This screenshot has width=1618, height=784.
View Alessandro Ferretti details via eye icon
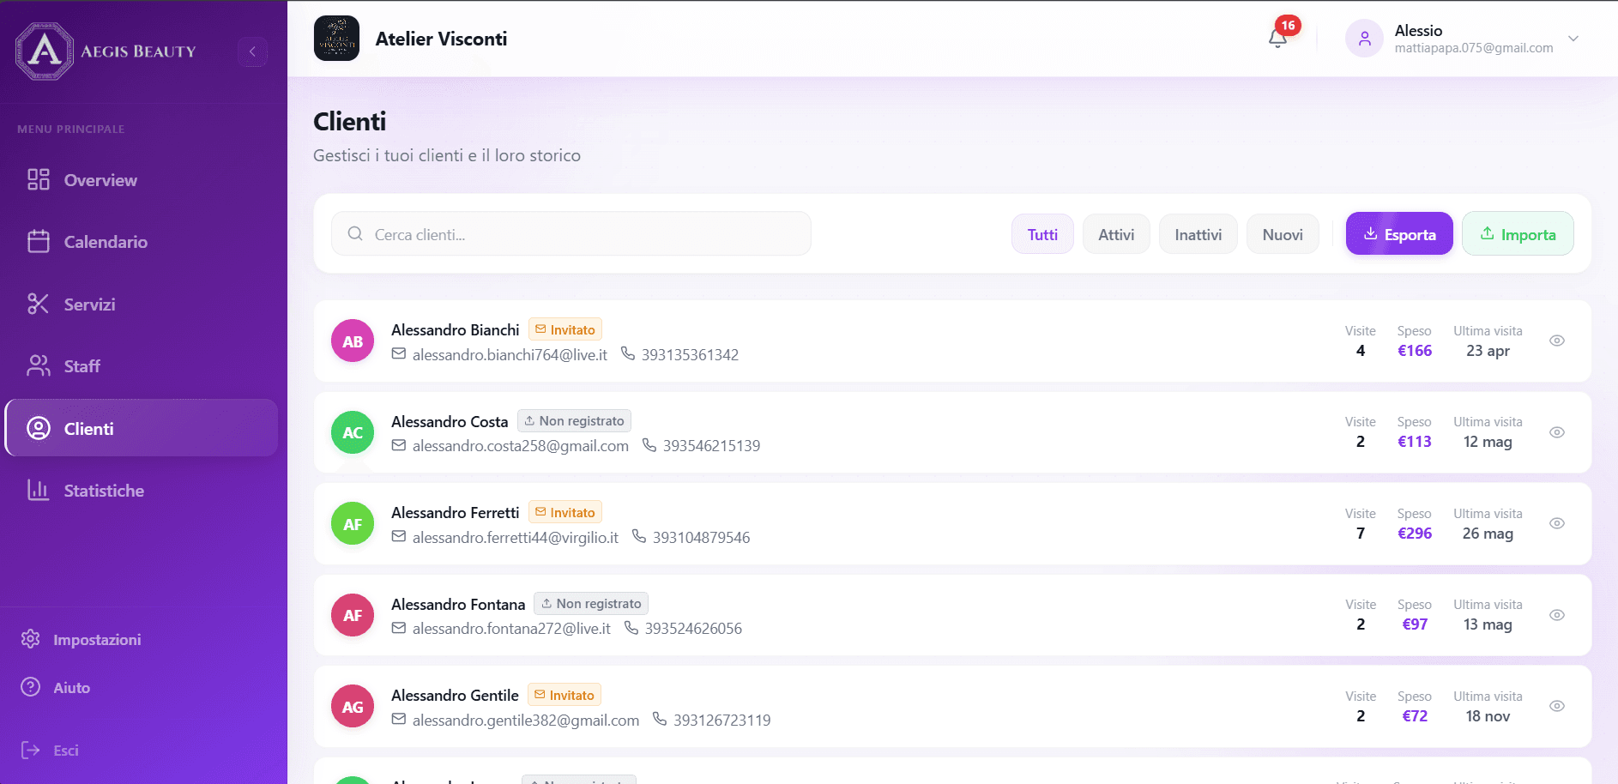1557,523
